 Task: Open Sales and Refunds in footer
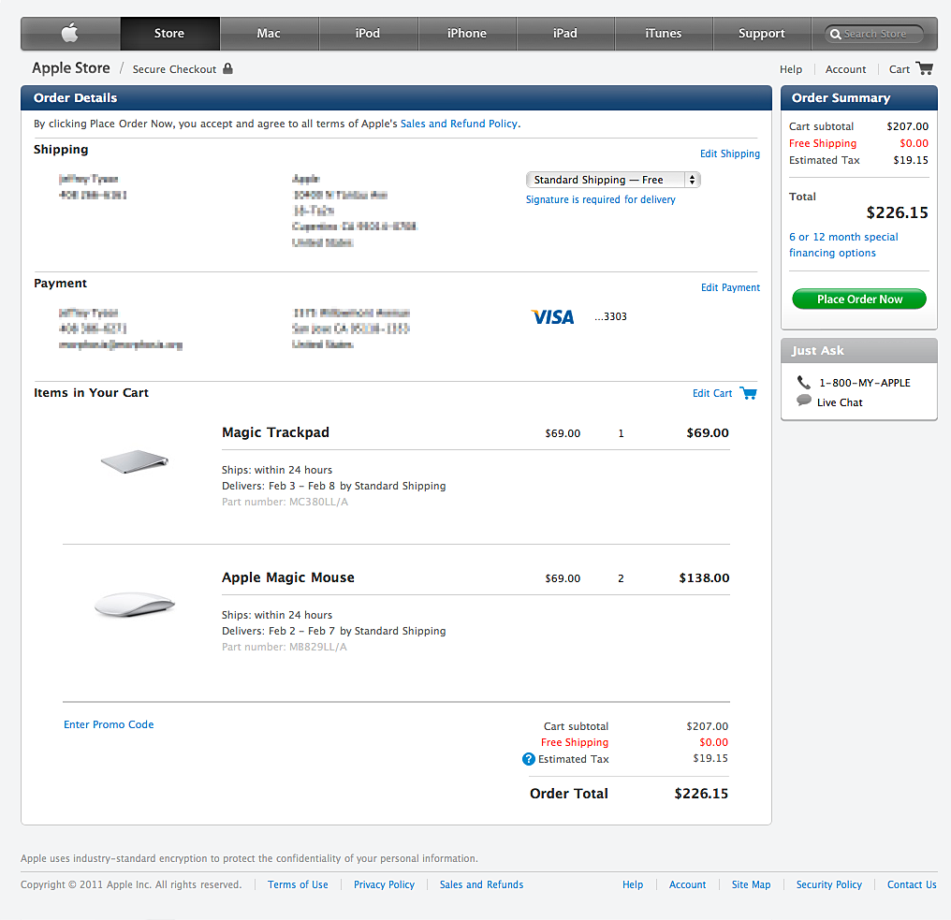(481, 884)
